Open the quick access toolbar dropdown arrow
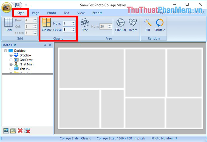 26,5
